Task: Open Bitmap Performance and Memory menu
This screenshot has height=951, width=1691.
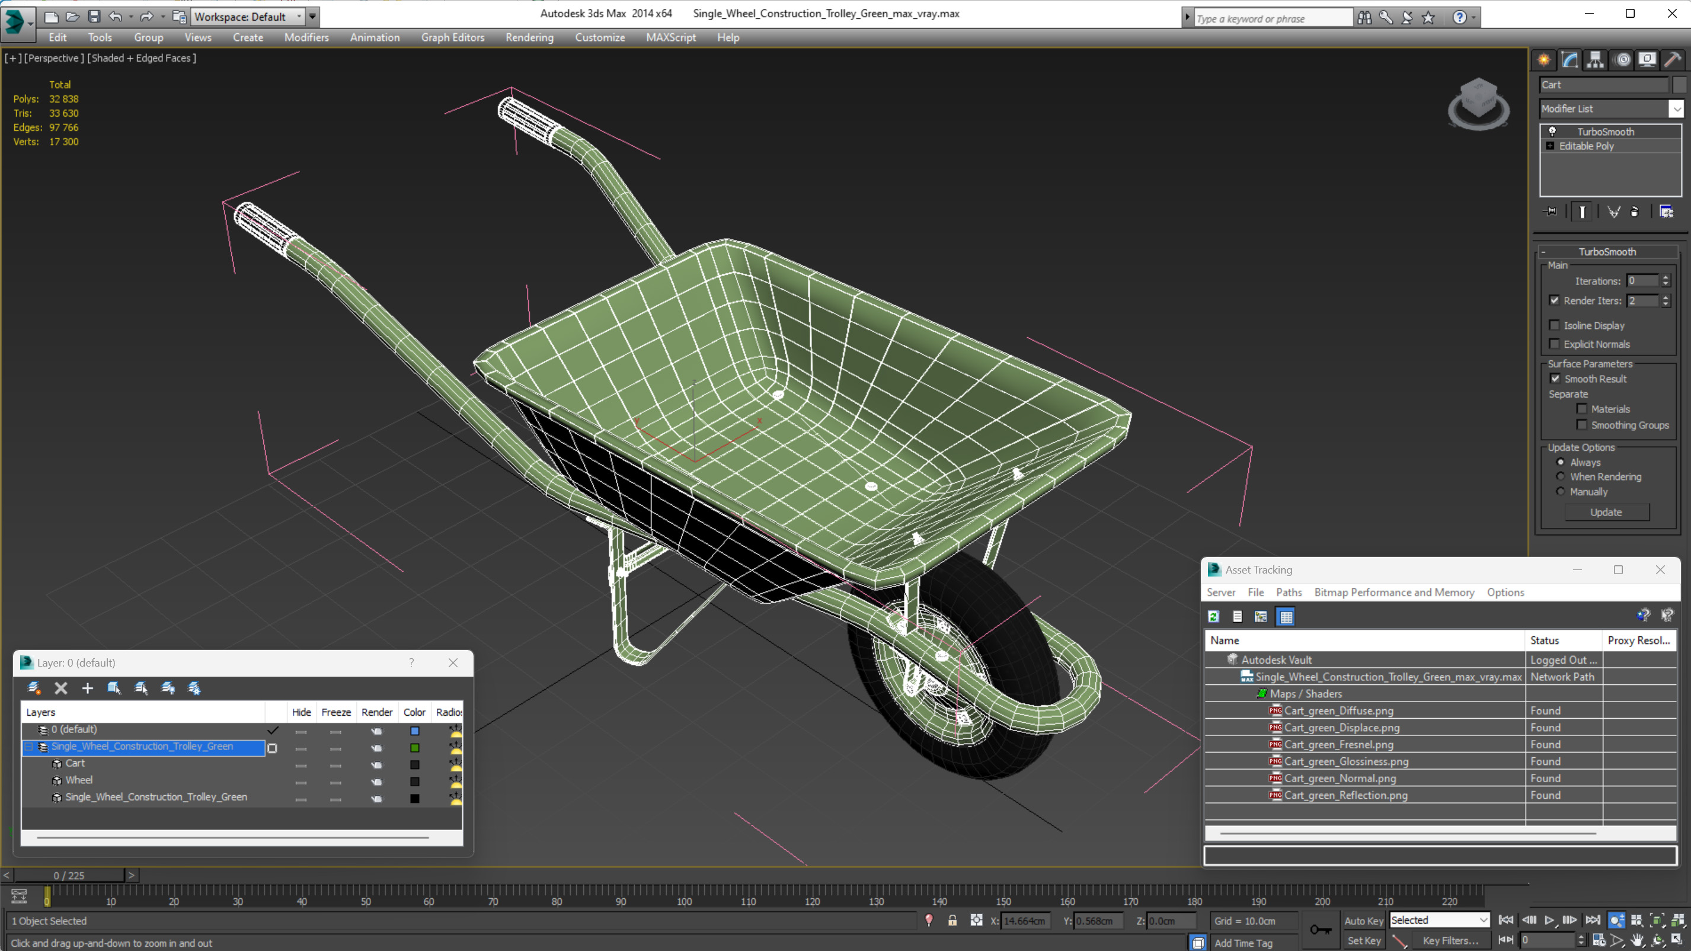Action: (x=1394, y=592)
